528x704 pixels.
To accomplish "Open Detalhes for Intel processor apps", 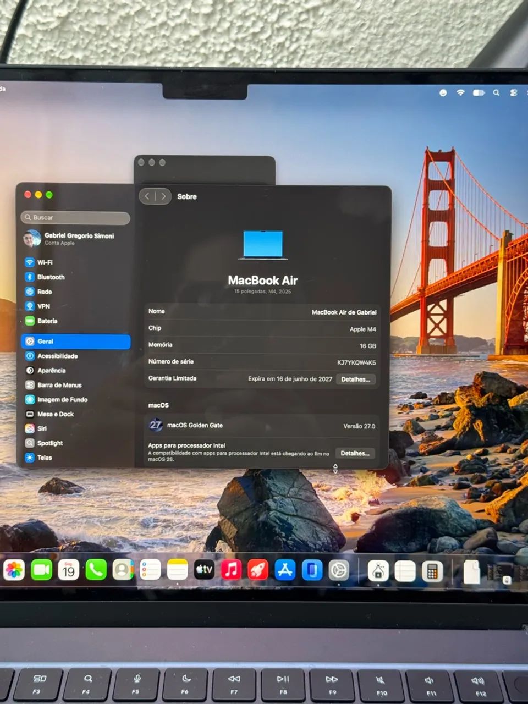I will 355,454.
